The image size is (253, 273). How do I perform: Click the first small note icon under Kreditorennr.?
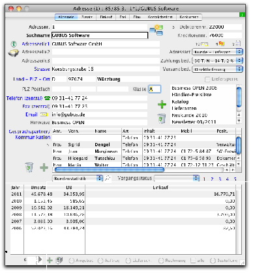tap(204, 44)
